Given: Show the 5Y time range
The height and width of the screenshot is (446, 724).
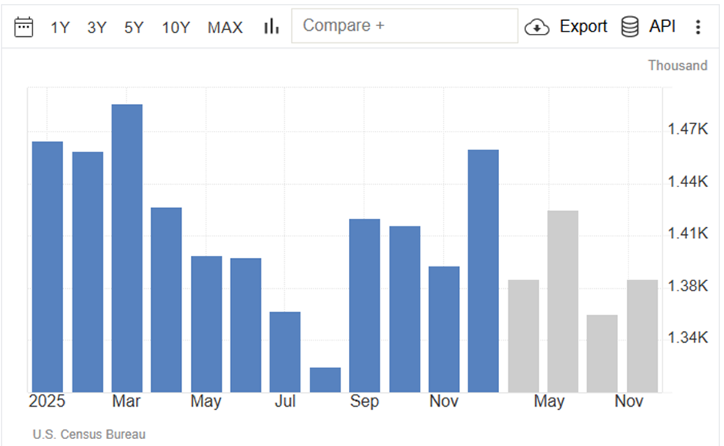Looking at the screenshot, I should click(x=134, y=28).
